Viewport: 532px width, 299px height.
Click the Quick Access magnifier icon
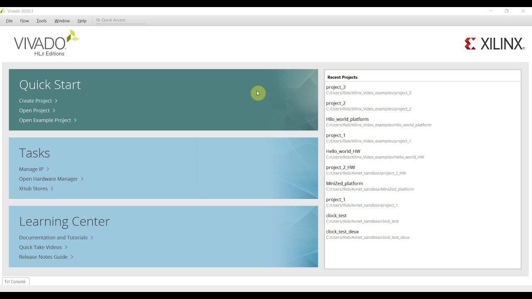pos(99,20)
